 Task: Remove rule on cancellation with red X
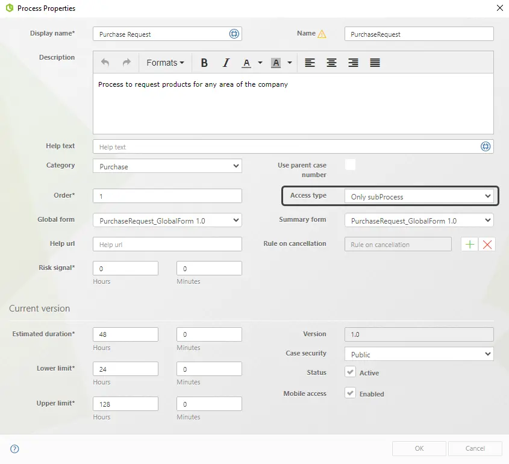(487, 244)
